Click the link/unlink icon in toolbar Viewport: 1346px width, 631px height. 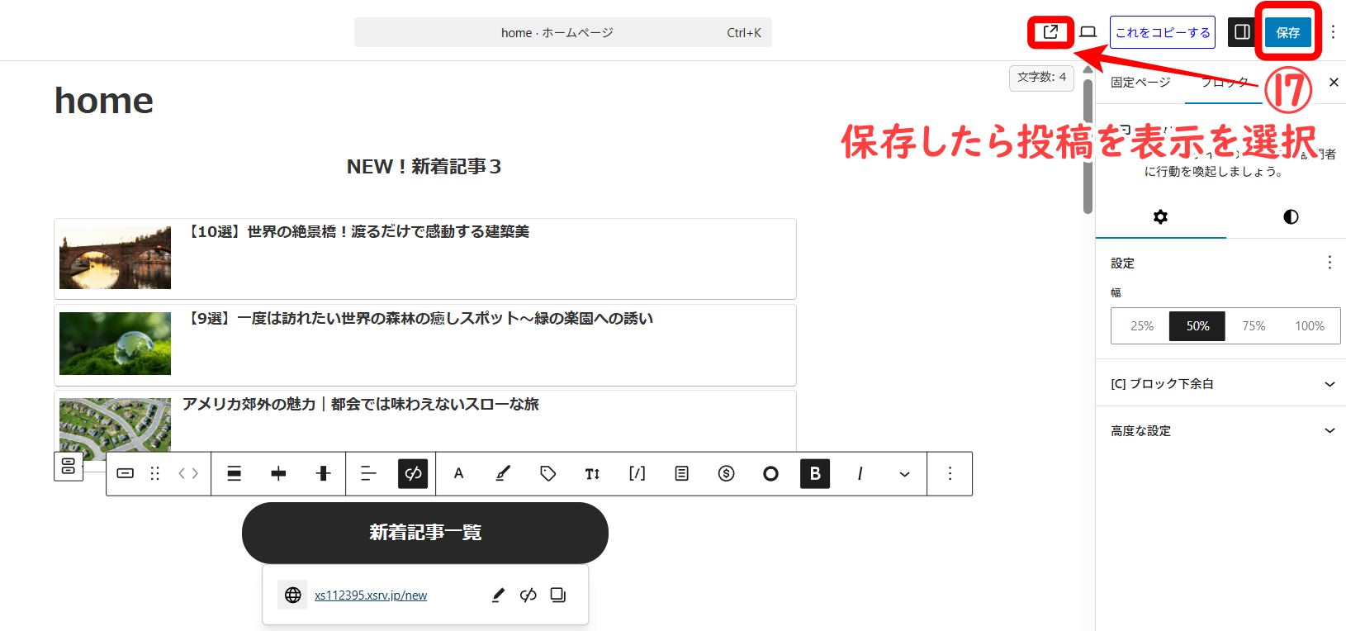click(413, 473)
